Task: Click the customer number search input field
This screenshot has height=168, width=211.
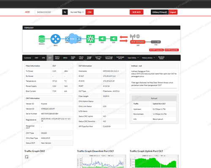Action: (x=48, y=12)
